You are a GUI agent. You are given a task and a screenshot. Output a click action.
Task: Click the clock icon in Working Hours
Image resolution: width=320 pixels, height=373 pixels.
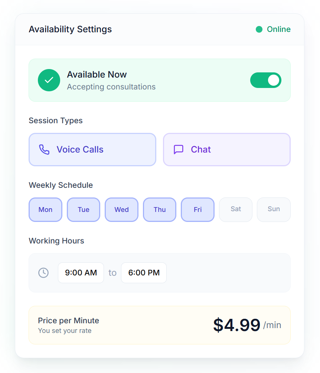point(43,273)
